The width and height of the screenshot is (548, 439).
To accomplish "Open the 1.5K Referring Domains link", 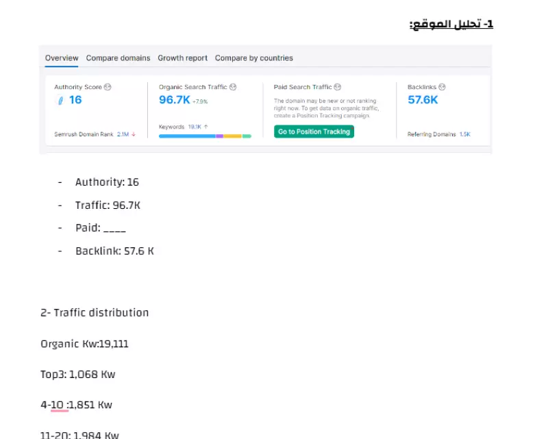I will (x=464, y=133).
